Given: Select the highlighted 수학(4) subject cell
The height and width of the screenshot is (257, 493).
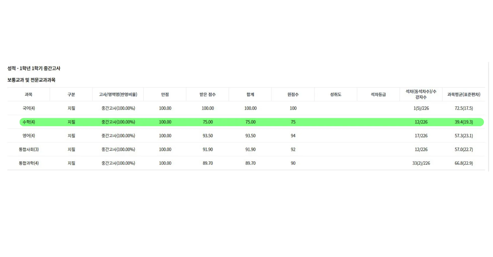Looking at the screenshot, I should click(x=29, y=122).
